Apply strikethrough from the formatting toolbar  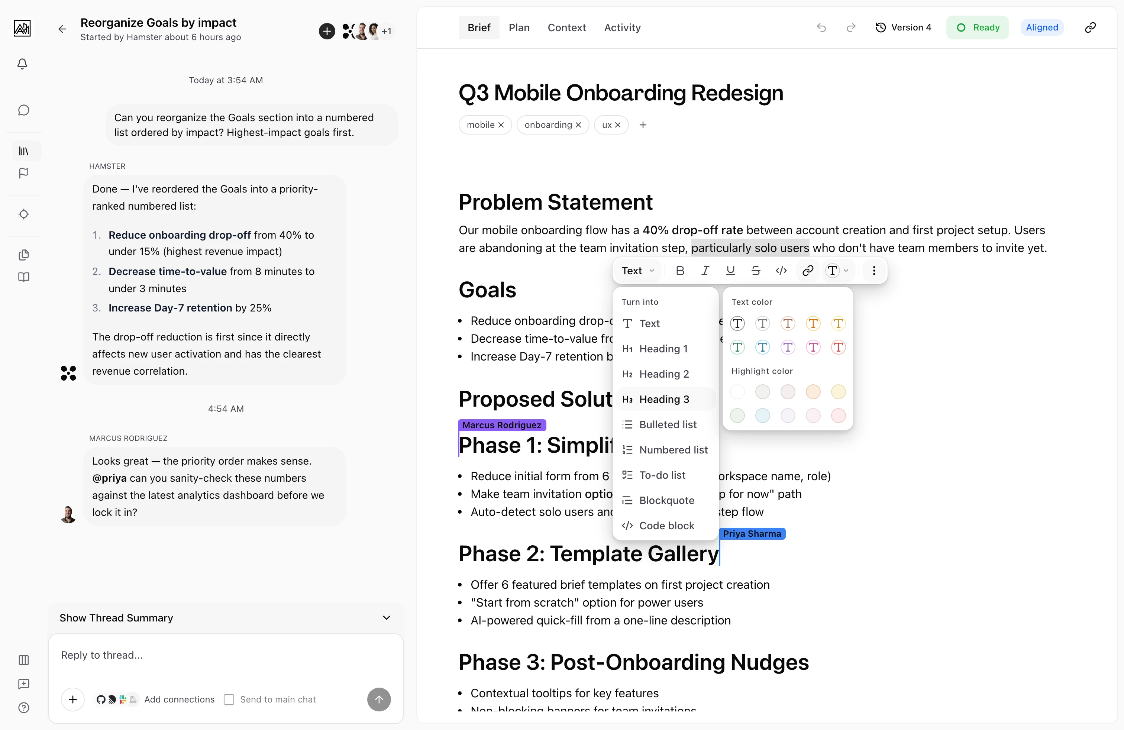[x=756, y=271]
